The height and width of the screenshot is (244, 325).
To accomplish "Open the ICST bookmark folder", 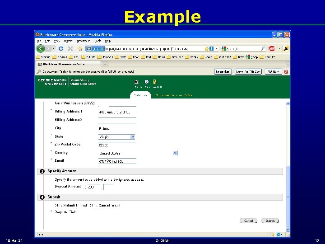I will pos(238,57).
